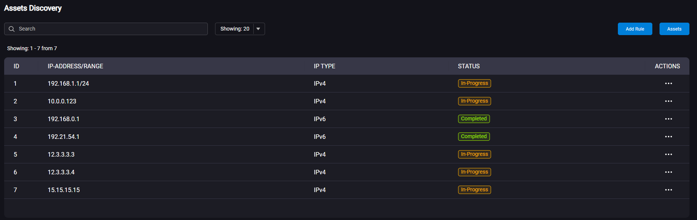
Task: Click the Completed badge for 192.168.0.1
Action: [x=474, y=119]
